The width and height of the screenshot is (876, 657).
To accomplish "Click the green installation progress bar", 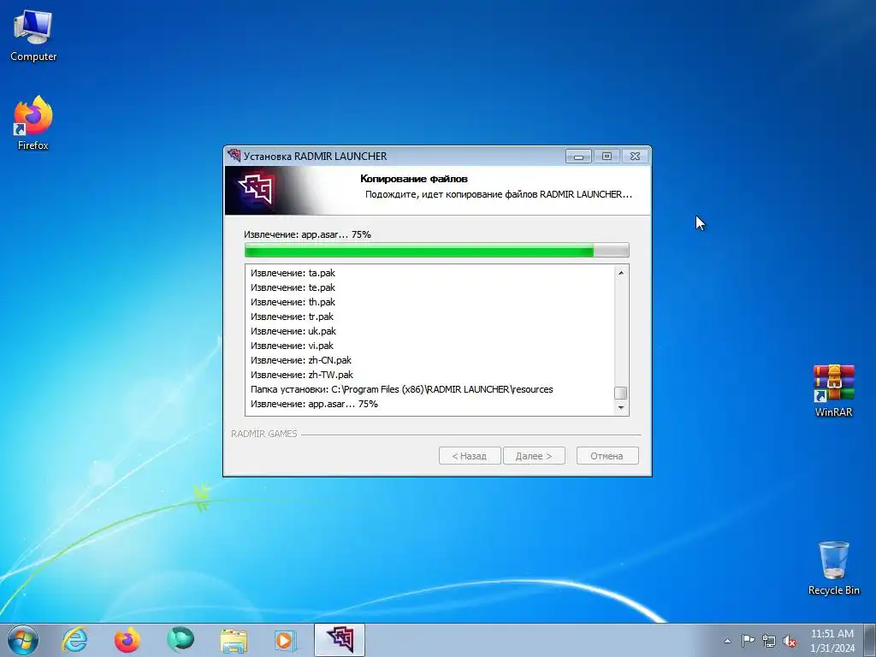I will point(437,251).
